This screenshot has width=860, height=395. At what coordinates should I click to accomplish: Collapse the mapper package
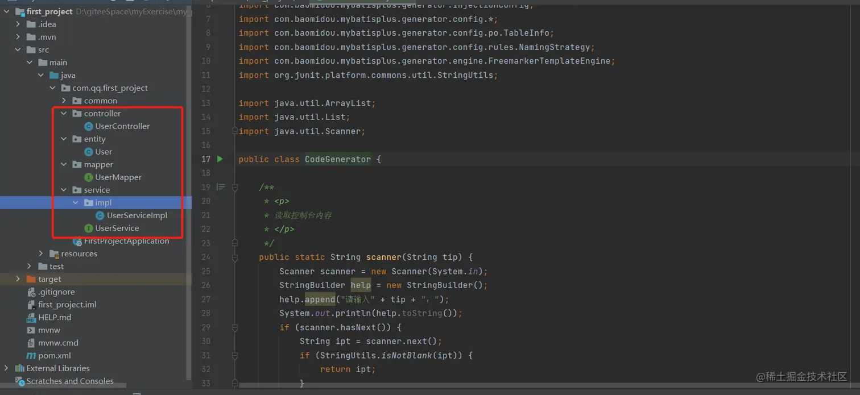point(64,165)
